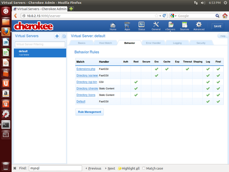The width and height of the screenshot is (229, 172).
Task: Open the Directory /var/www rule link
Action: point(87,75)
